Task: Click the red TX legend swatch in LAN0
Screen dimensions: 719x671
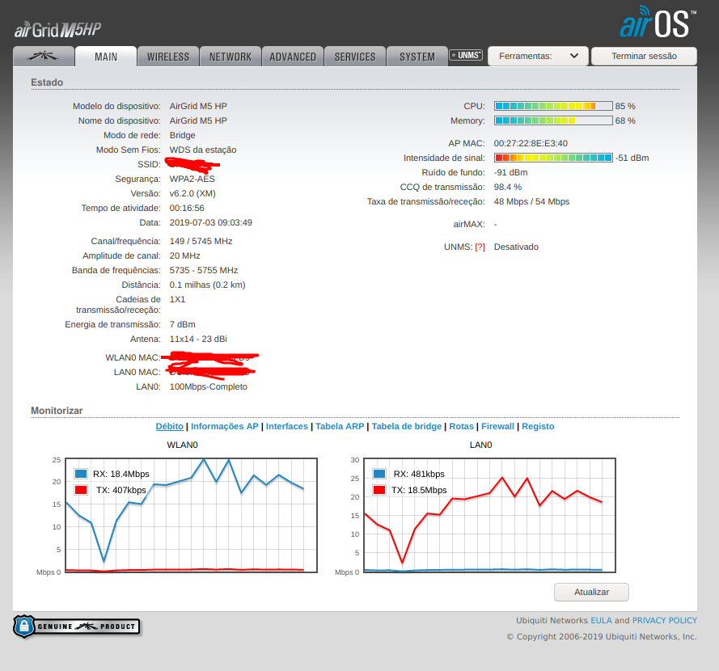Action: pyautogui.click(x=379, y=490)
